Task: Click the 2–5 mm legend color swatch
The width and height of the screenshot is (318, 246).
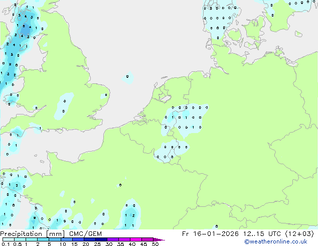Action: coord(43,239)
